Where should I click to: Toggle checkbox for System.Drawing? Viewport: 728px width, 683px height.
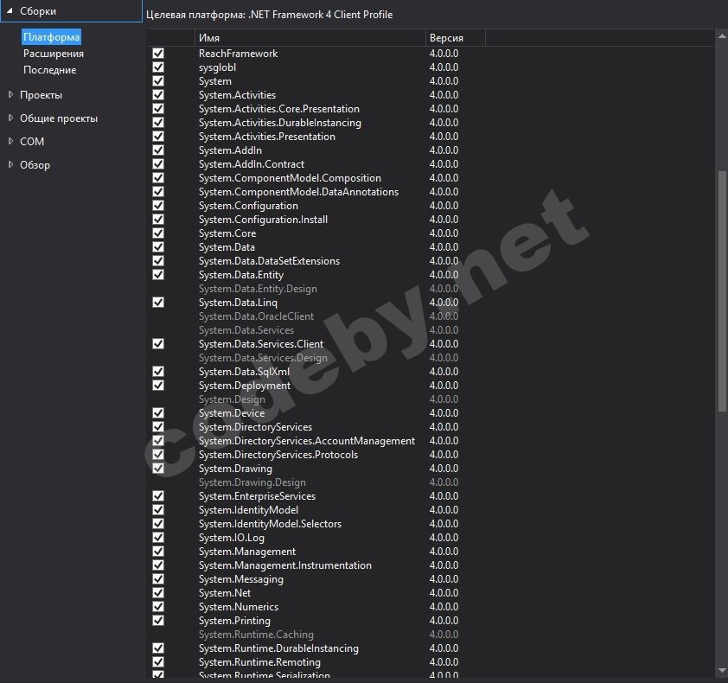(158, 468)
